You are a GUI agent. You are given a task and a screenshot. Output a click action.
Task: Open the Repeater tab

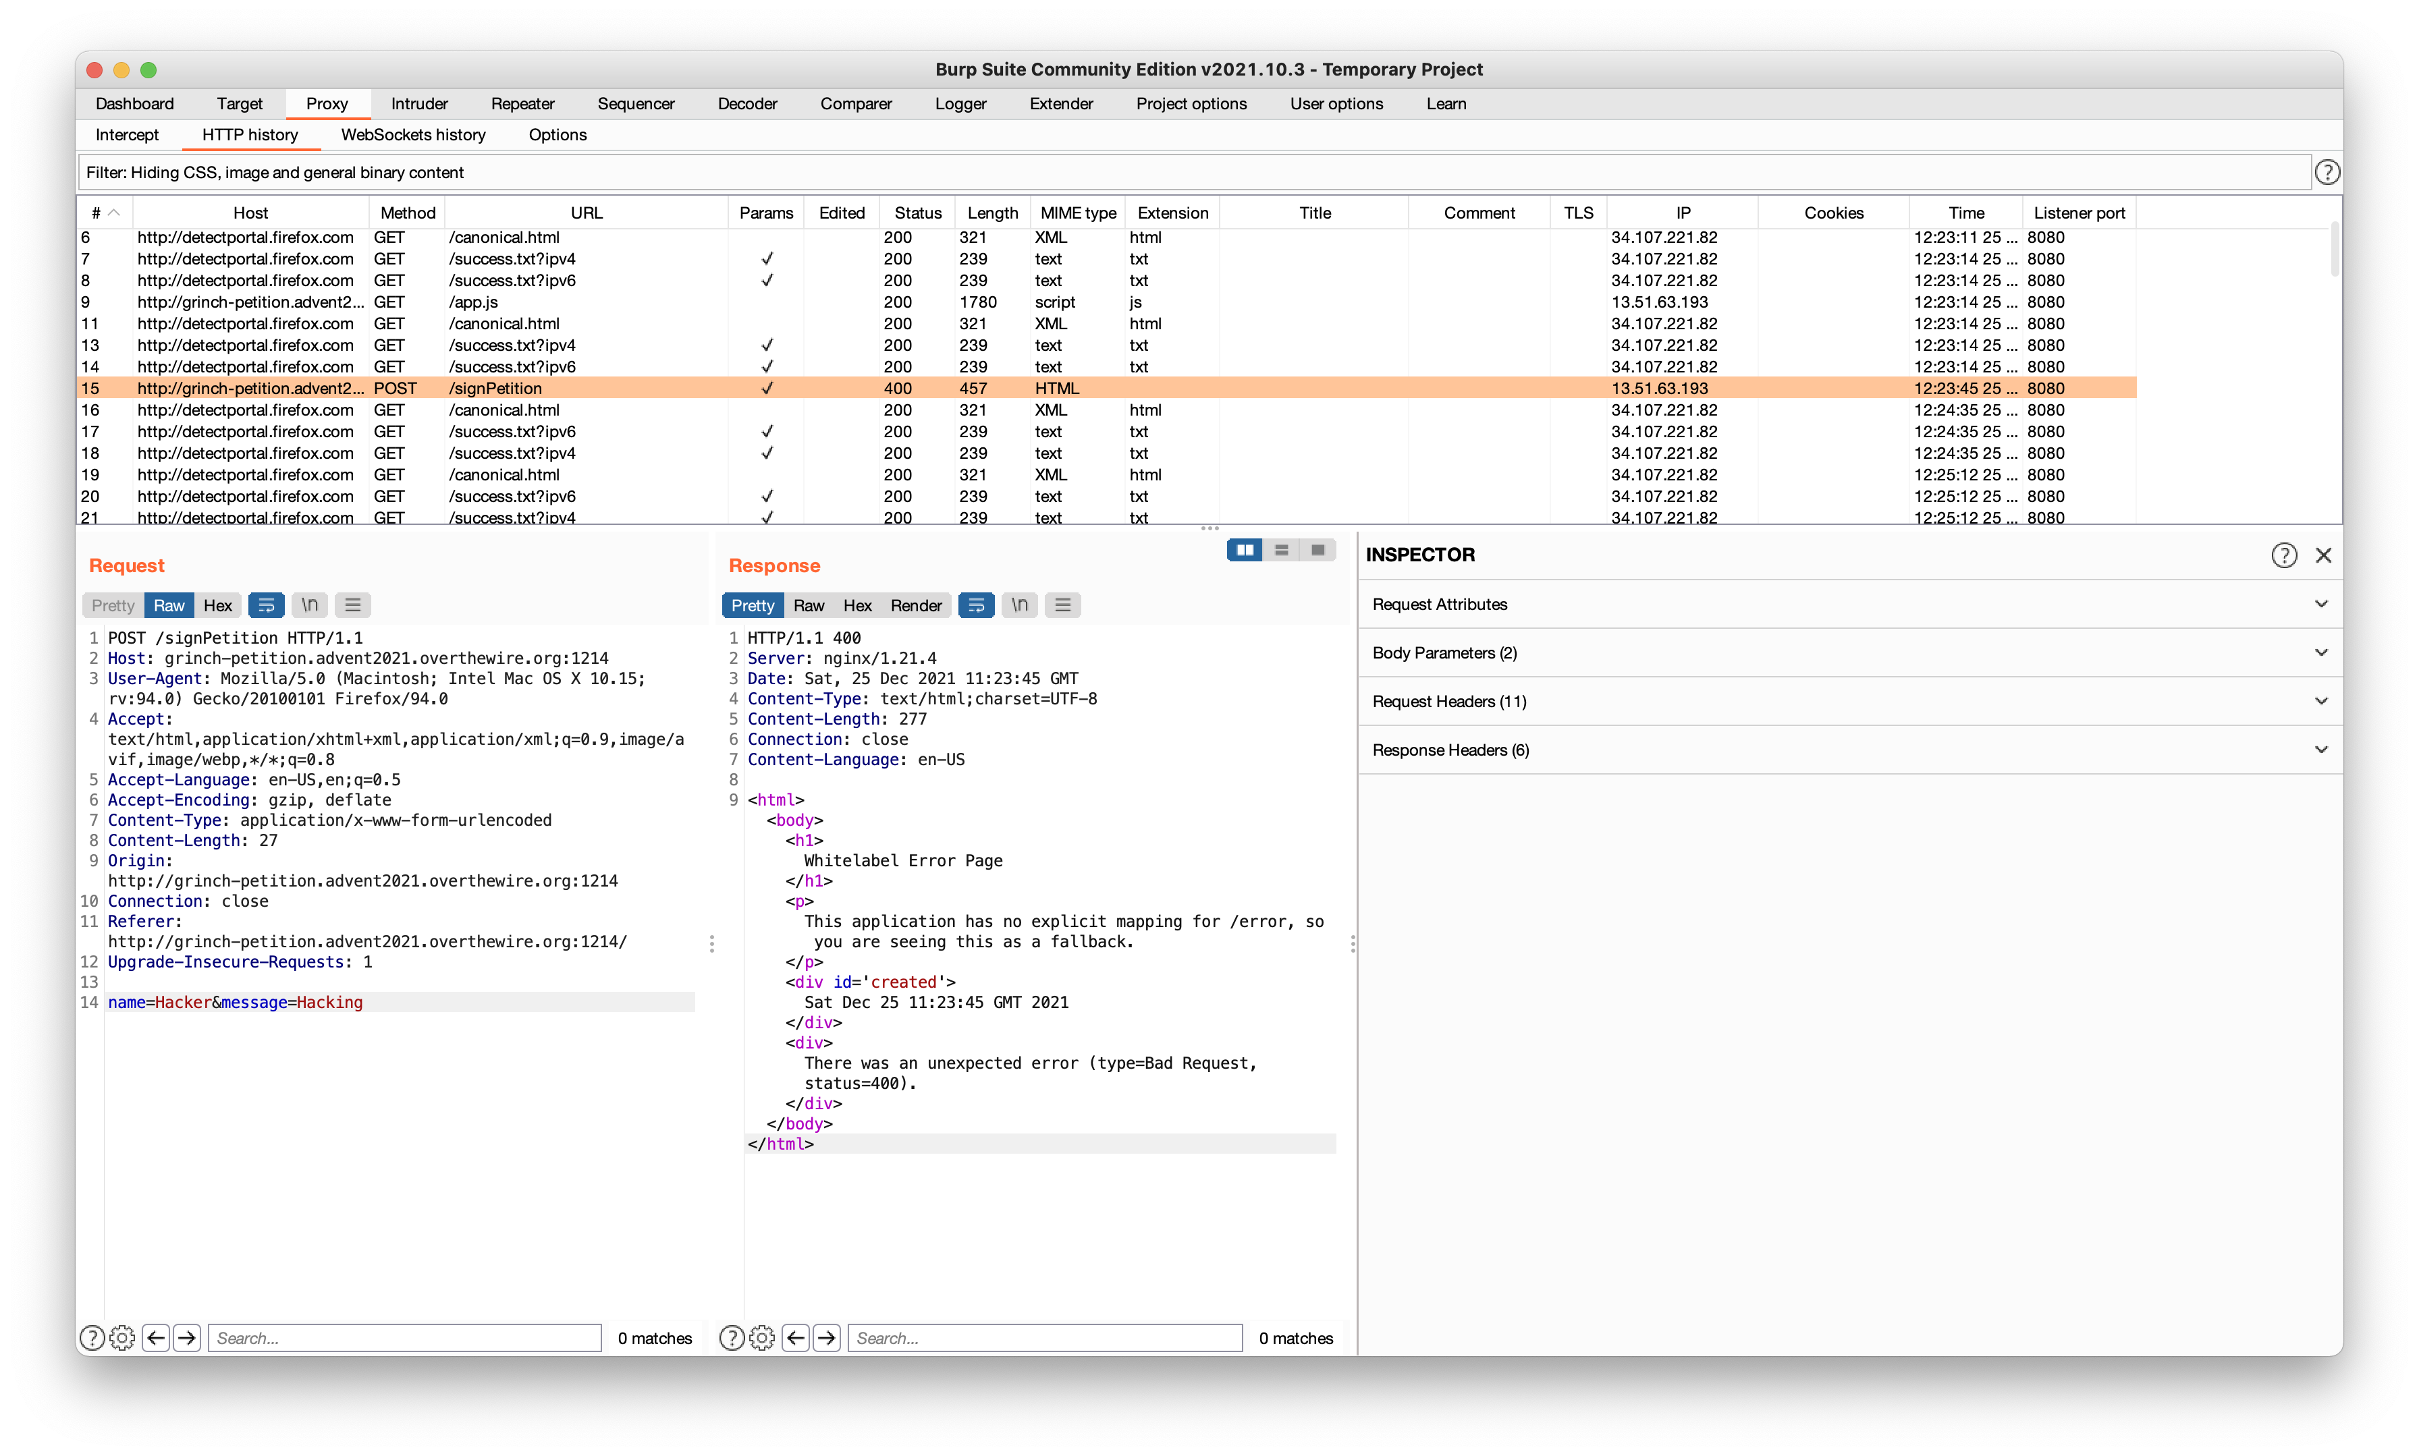(x=522, y=104)
